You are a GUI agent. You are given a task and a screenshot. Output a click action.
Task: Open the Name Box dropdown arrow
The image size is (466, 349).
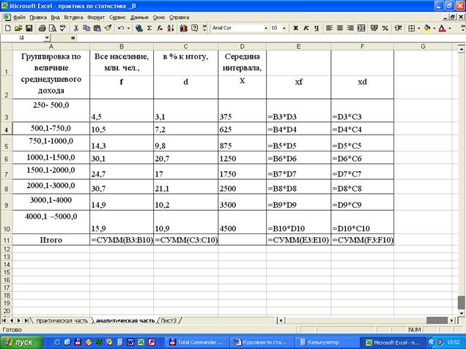(47, 37)
